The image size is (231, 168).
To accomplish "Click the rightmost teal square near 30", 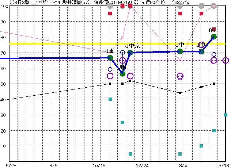I will tap(226, 115).
